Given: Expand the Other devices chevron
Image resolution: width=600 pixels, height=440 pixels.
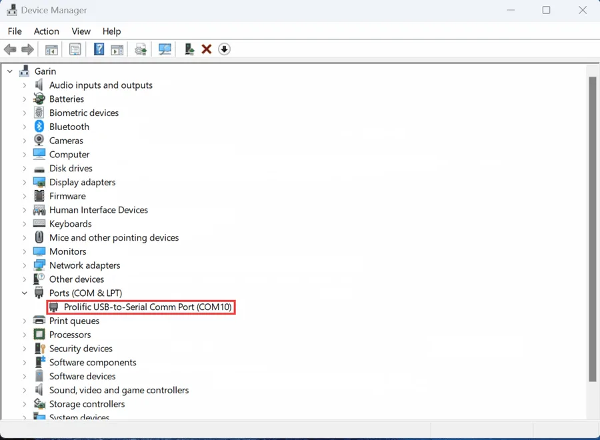Looking at the screenshot, I should click(x=25, y=279).
